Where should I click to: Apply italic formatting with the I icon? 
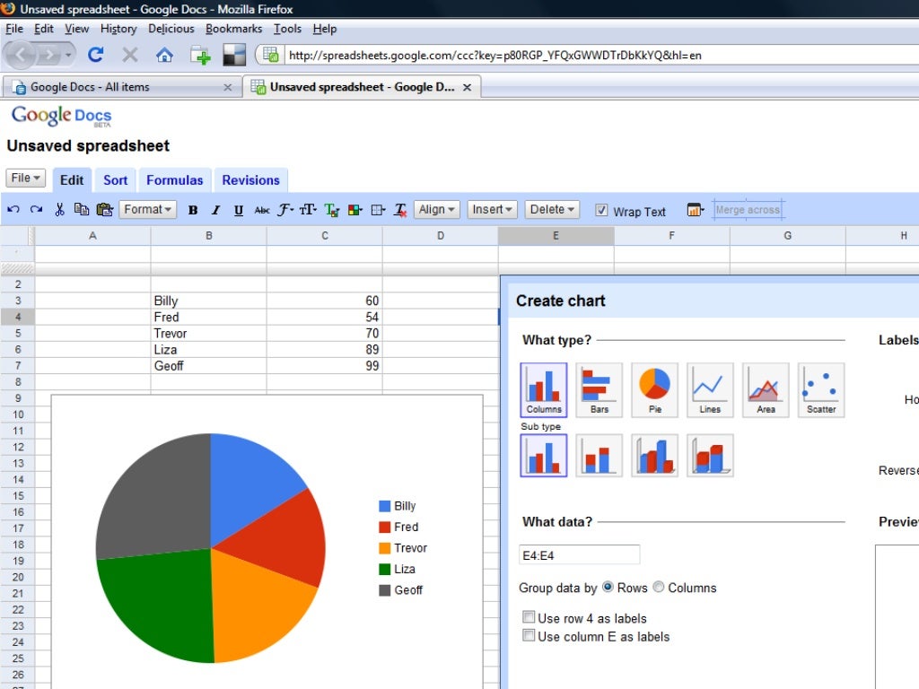(215, 210)
